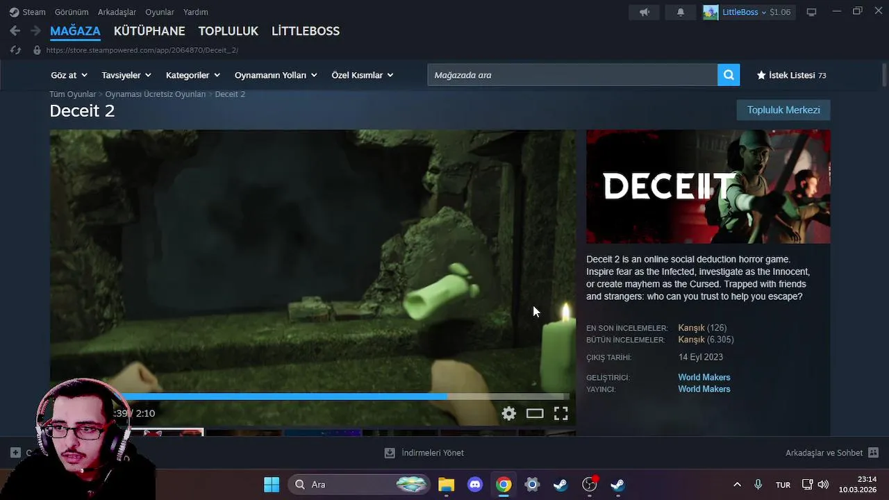The image size is (889, 500).
Task: Open İstek Listesi wishlist
Action: point(792,75)
